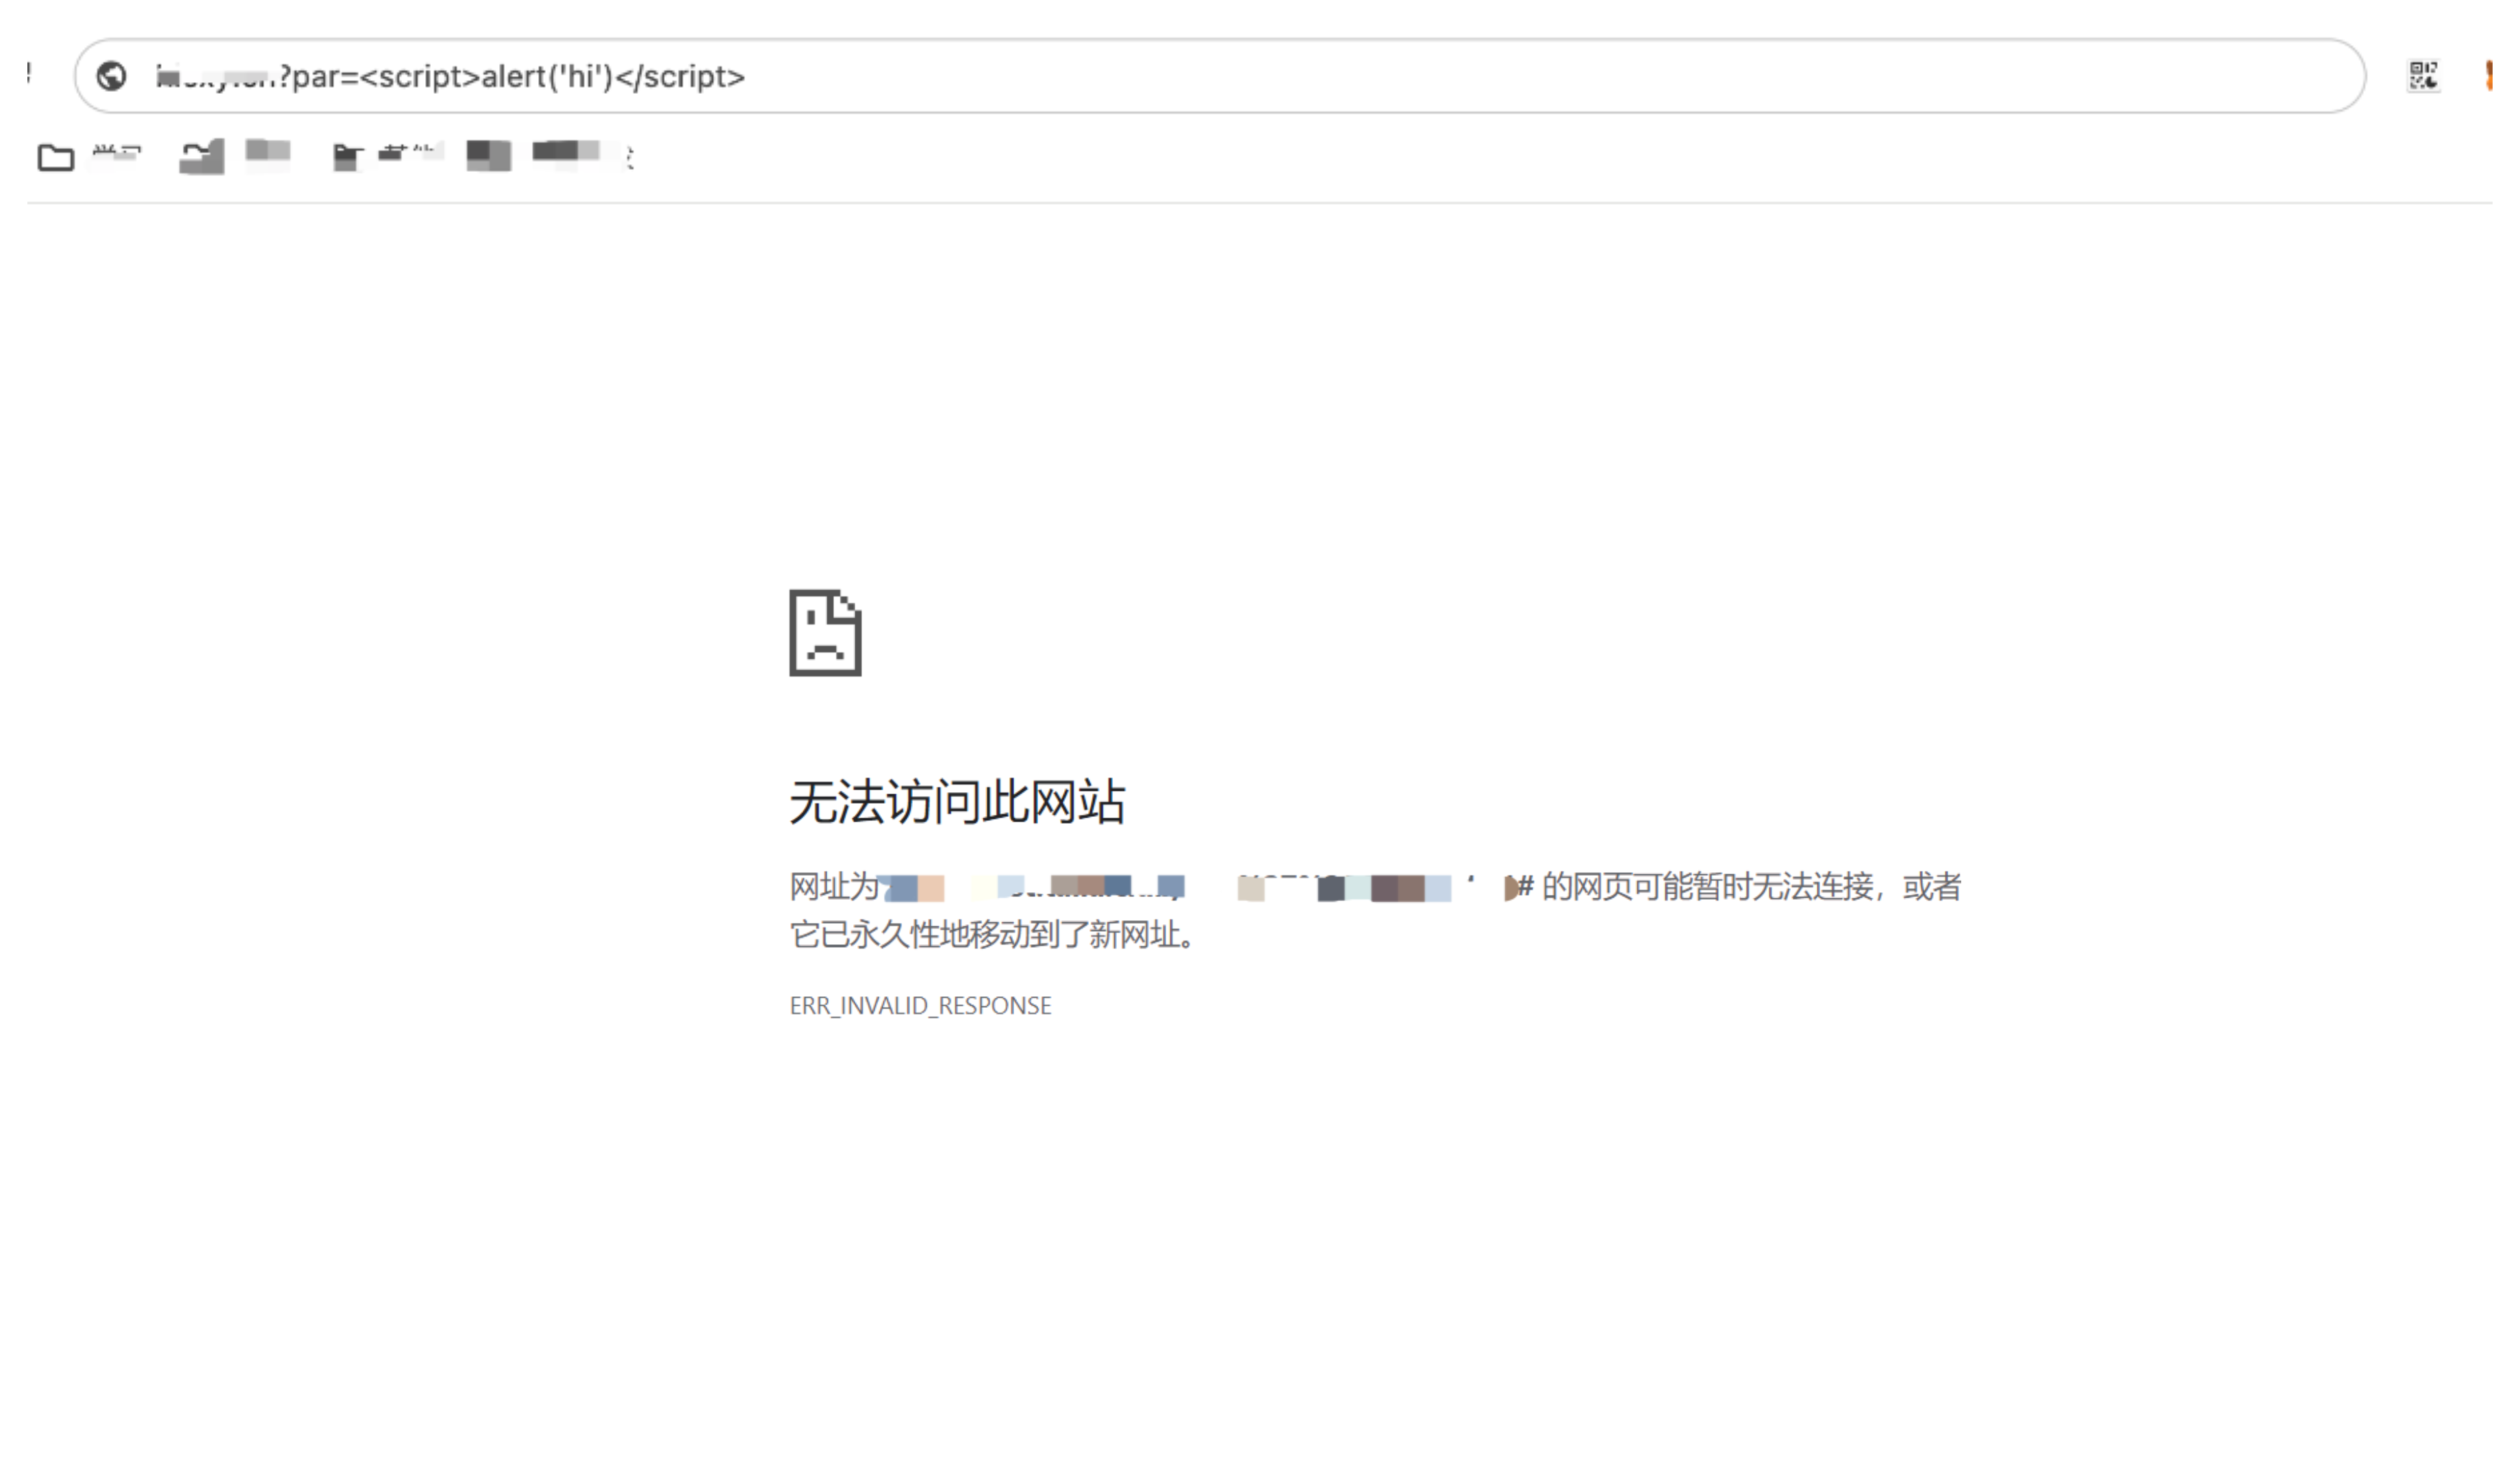Click the text 它已永久性地移动到了新网址。
The width and height of the screenshot is (2520, 1468).
(993, 935)
